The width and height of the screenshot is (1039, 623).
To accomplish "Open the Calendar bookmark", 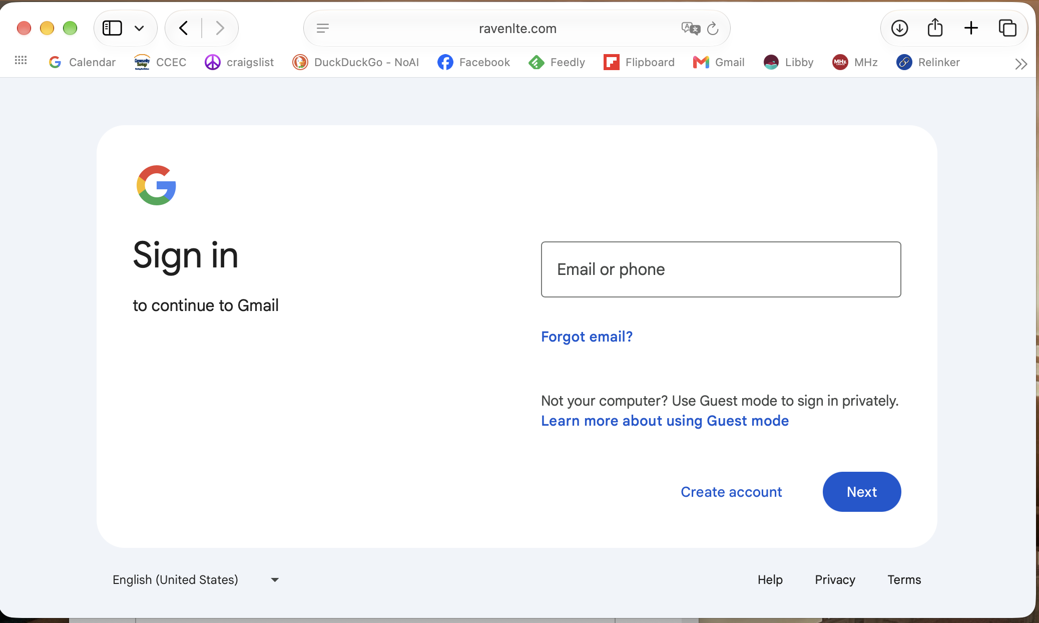I will click(x=82, y=62).
